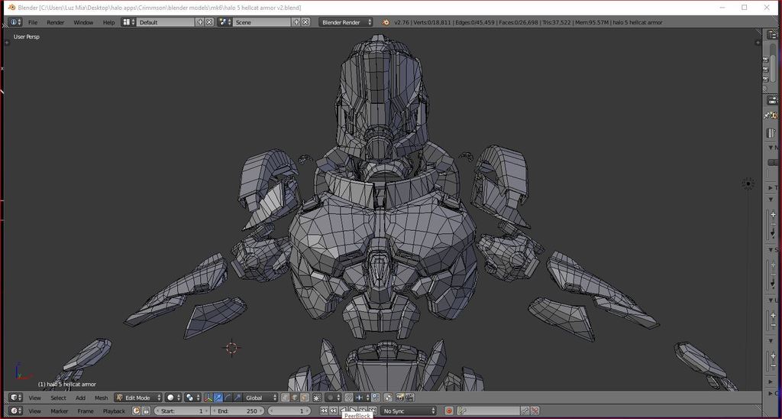The height and width of the screenshot is (419, 782).
Task: Open the Marker menu
Action: 60,411
